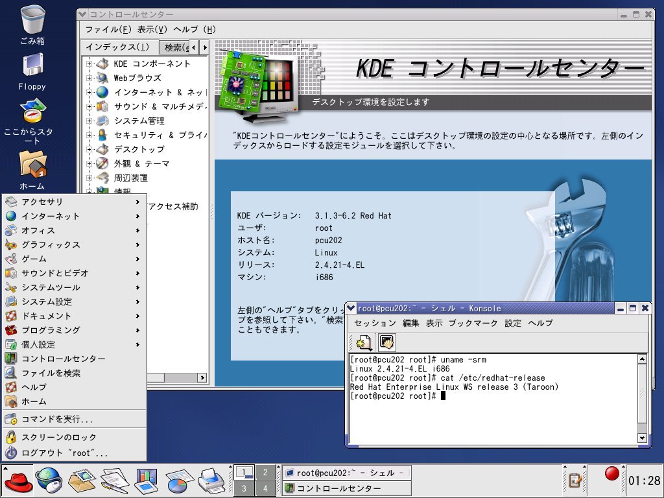Click the new session icon in Konsole toolbar
664x498 pixels.
[364, 342]
